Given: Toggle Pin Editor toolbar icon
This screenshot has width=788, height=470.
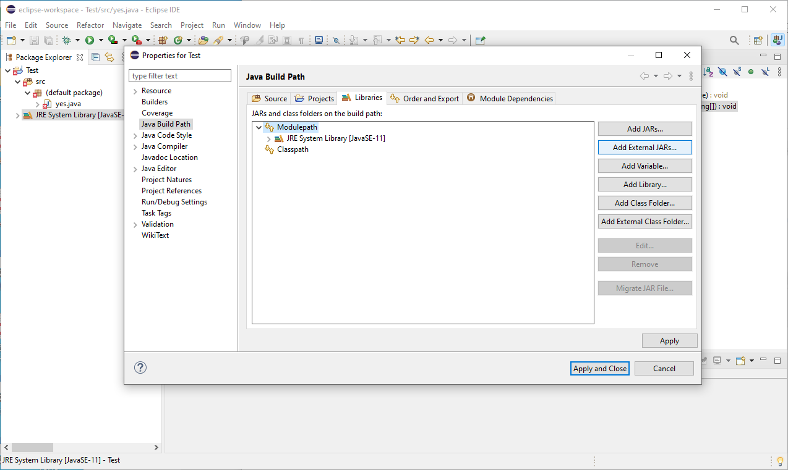Looking at the screenshot, I should [x=480, y=40].
